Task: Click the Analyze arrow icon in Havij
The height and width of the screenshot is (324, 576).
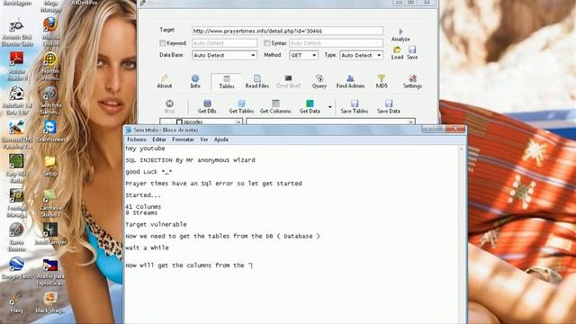Action: (x=400, y=32)
